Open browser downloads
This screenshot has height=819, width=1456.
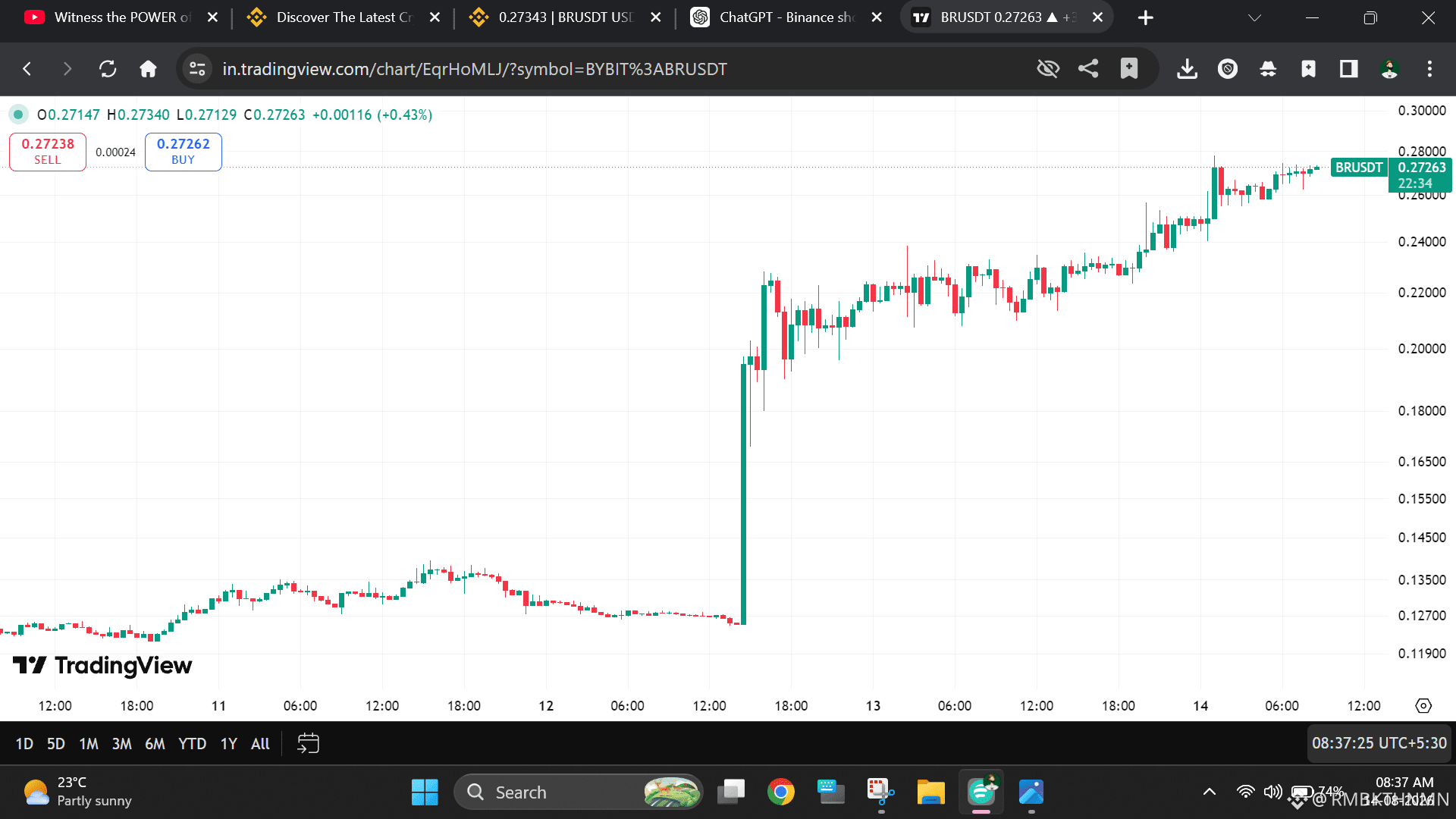(x=1187, y=69)
